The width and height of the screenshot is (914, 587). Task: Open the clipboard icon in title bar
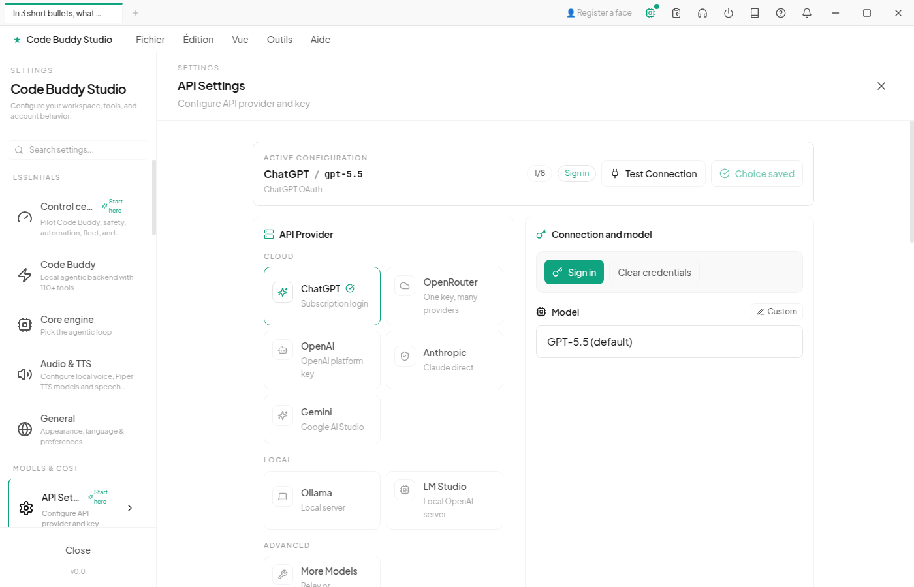[676, 13]
